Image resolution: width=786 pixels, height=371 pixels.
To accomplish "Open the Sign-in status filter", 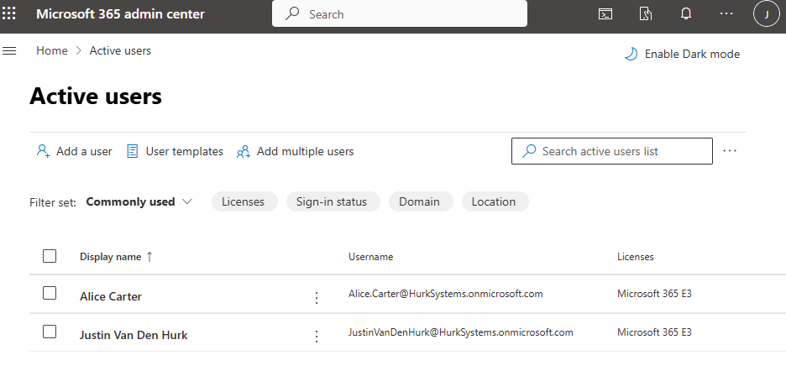I will click(x=333, y=201).
